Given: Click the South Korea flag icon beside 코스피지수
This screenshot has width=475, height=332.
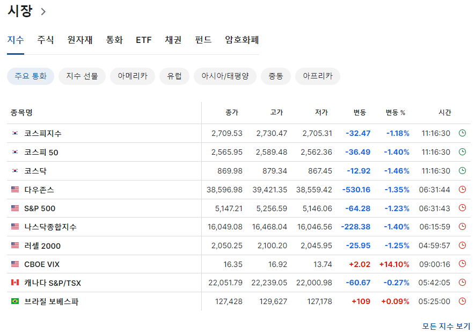Looking at the screenshot, I should [15, 133].
